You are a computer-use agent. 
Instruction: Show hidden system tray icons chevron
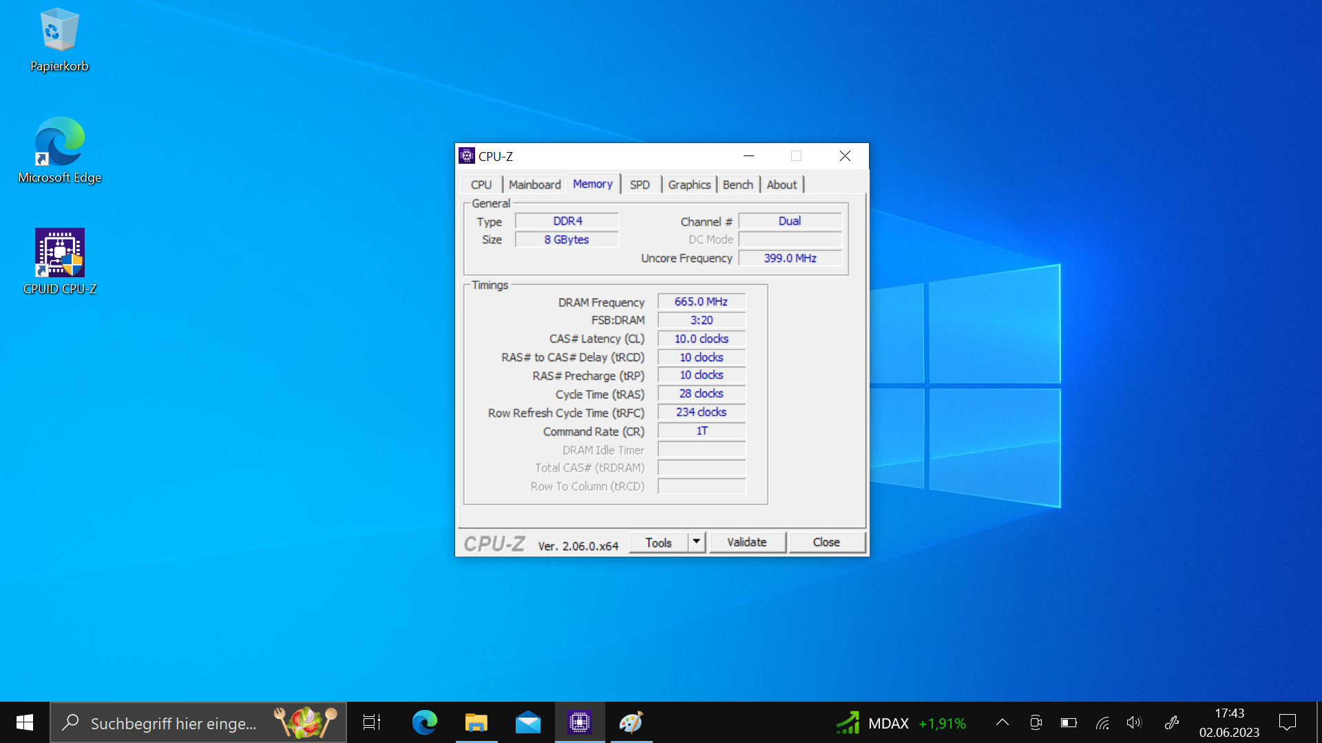click(x=1003, y=722)
